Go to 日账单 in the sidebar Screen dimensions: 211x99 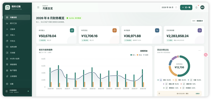tap(17, 29)
